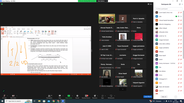The height and width of the screenshot is (103, 184).
Task: Close the Participants panel
Action: tap(182, 4)
